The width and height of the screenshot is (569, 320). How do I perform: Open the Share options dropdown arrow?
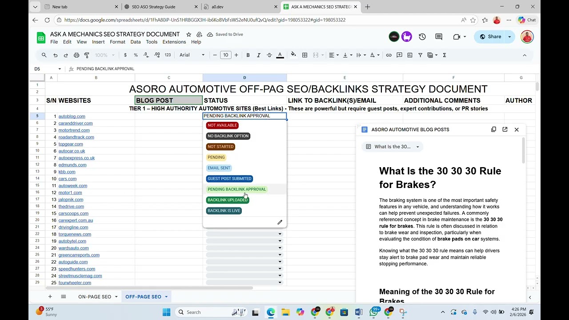[510, 37]
